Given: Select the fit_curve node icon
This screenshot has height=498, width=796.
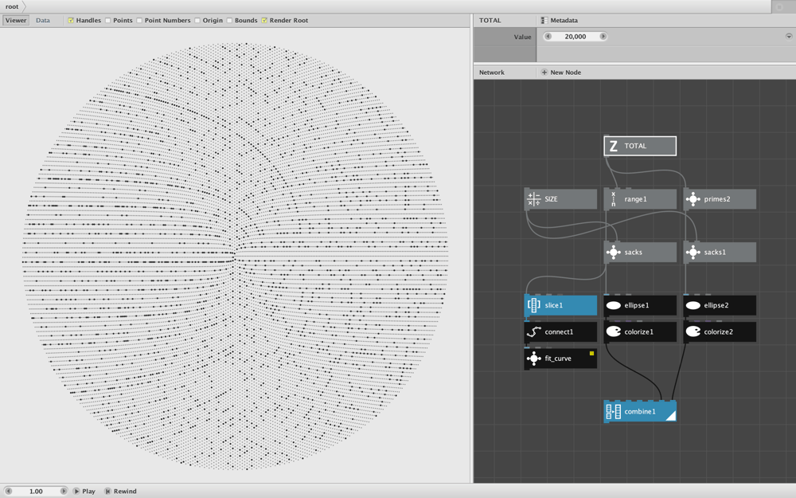Looking at the screenshot, I should tap(533, 359).
